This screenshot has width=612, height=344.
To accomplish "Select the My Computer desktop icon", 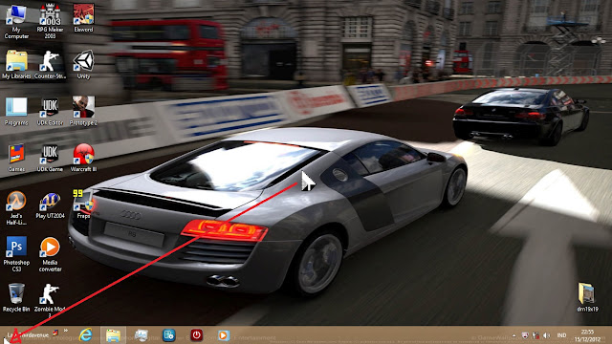I will coord(16,21).
